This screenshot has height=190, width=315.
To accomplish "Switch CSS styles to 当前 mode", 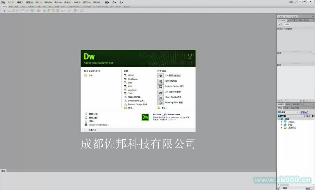I will coord(287,24).
